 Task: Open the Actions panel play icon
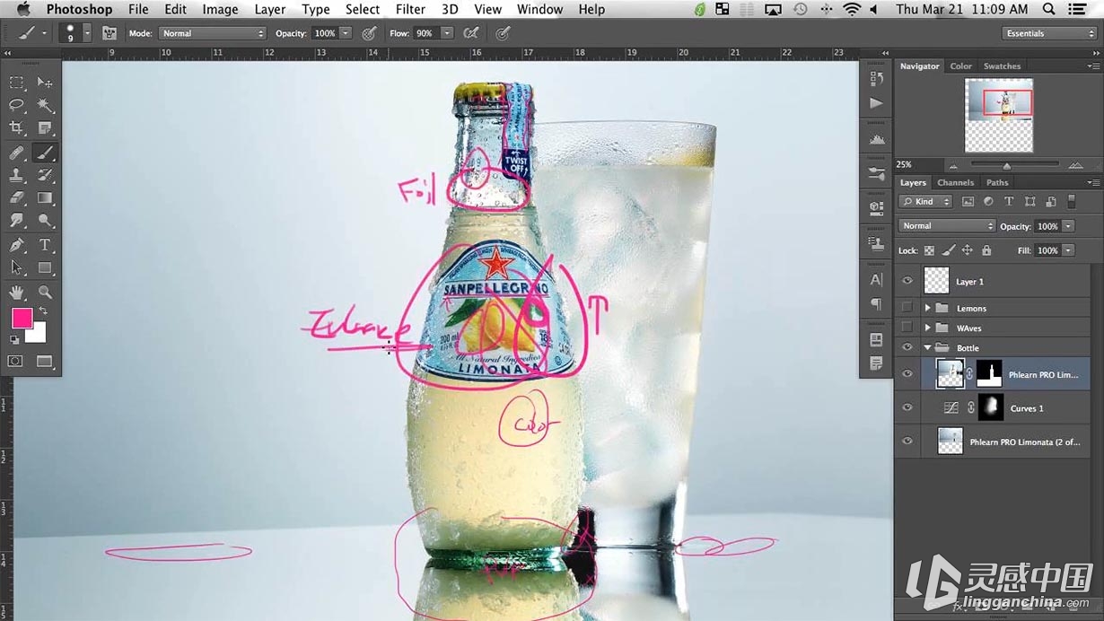pyautogui.click(x=877, y=103)
